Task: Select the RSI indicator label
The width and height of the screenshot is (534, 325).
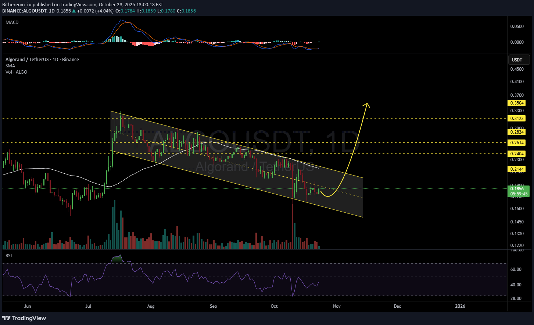Action: click(x=9, y=255)
